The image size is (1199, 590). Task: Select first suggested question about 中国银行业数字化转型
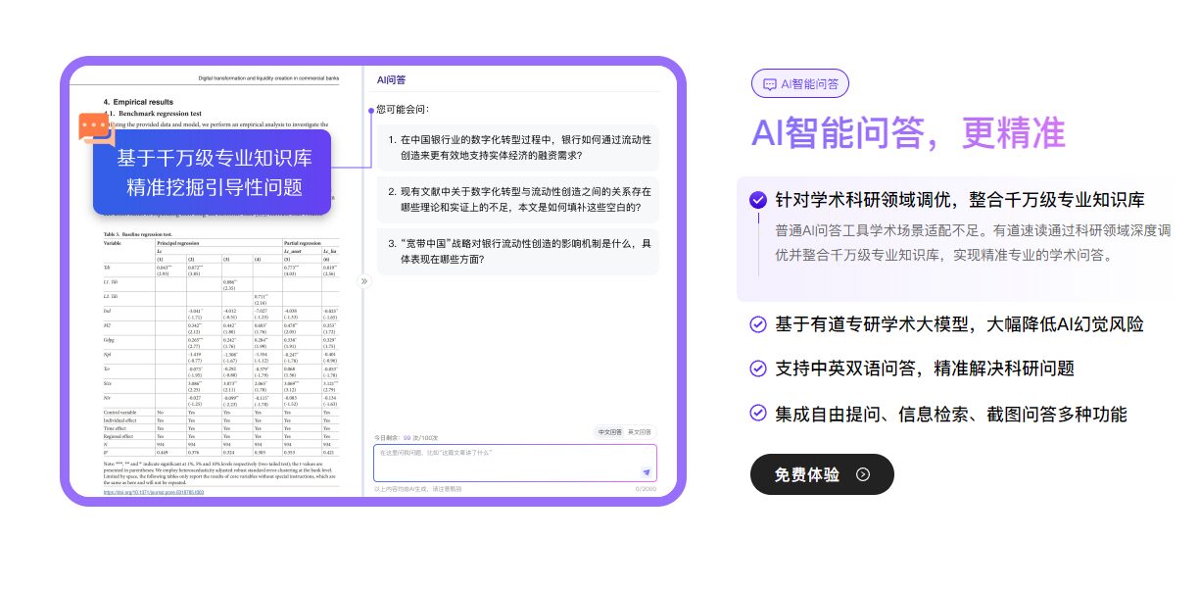[x=518, y=147]
